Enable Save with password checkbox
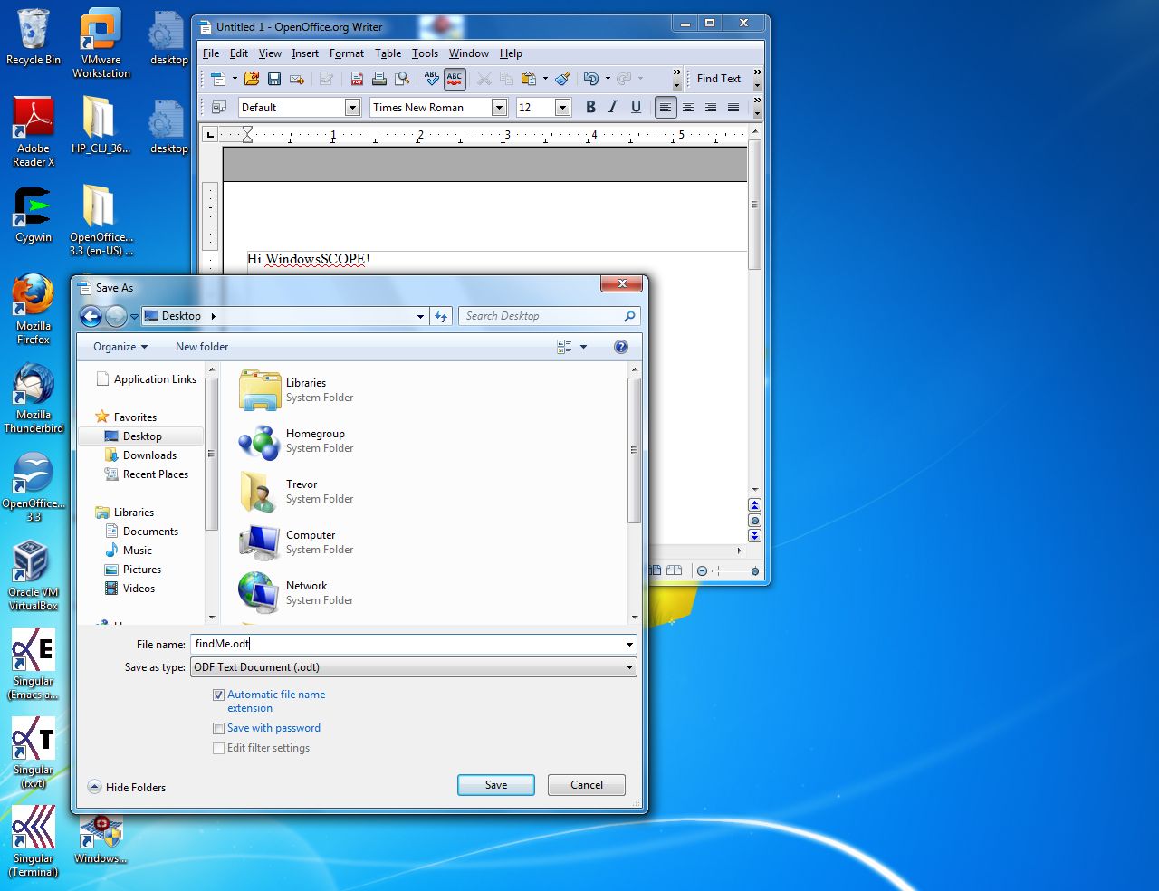Image resolution: width=1159 pixels, height=891 pixels. coord(218,728)
